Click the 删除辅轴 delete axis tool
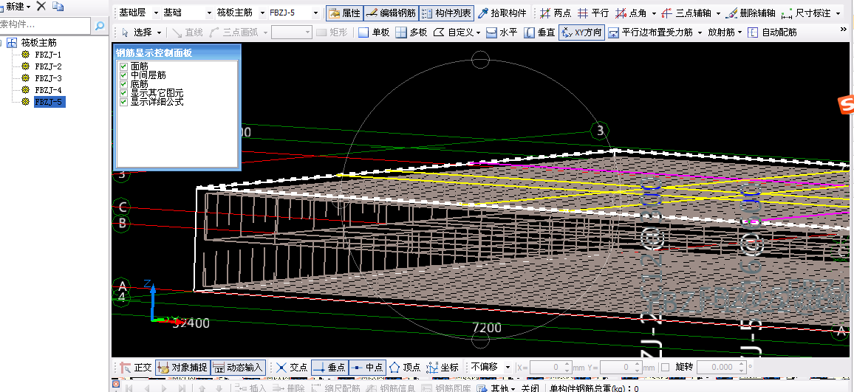Screen dimensions: 854x392 point(750,13)
